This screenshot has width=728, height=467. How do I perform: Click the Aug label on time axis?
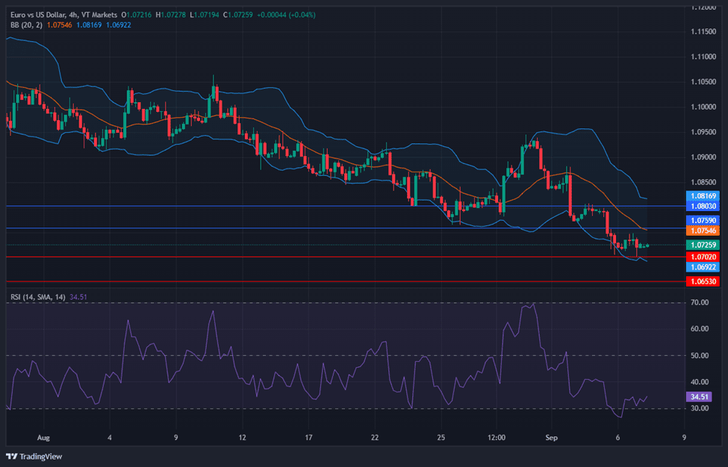[43, 437]
